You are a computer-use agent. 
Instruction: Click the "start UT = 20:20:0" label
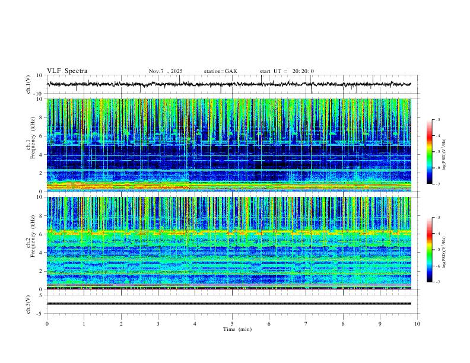(x=287, y=71)
